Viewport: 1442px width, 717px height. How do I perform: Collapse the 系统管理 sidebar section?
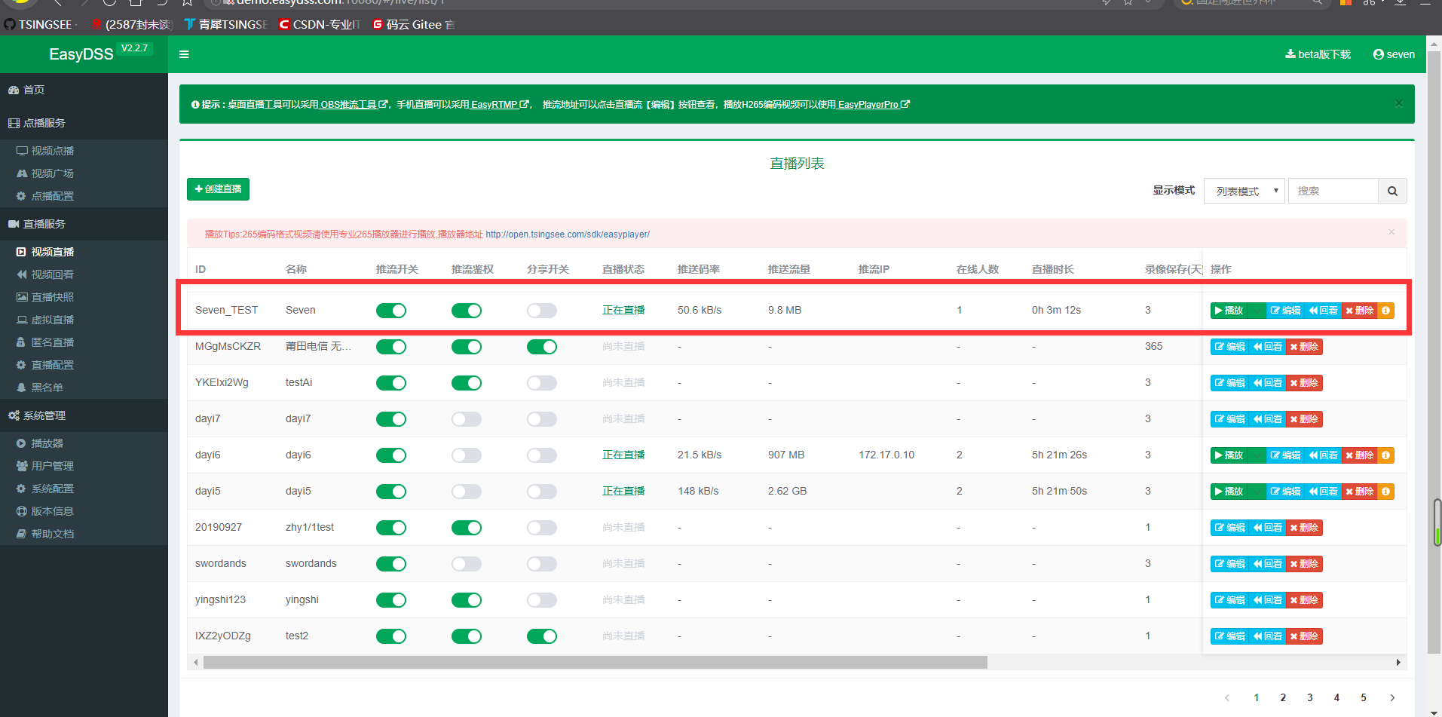(x=84, y=415)
